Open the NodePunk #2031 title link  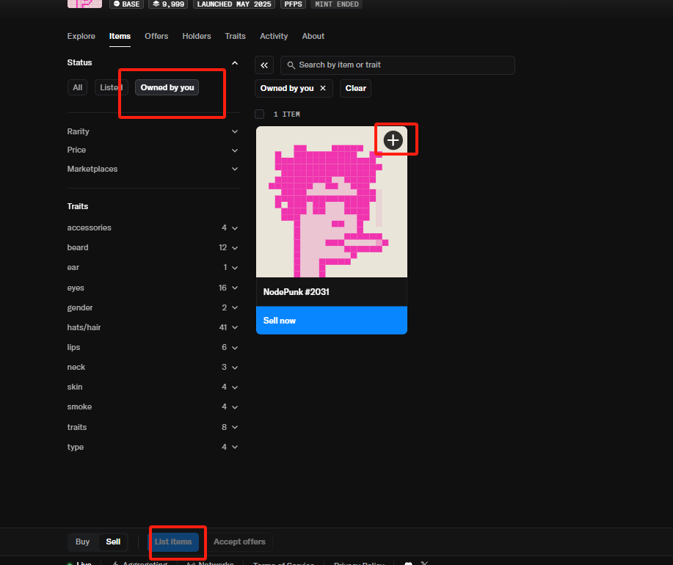click(x=297, y=292)
